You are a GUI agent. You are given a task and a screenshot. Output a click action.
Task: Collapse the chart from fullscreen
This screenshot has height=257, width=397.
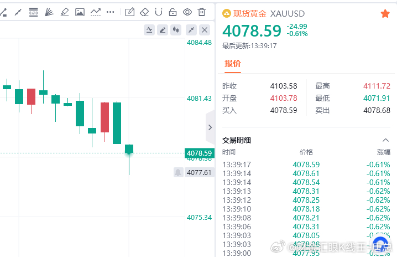pyautogui.click(x=191, y=30)
